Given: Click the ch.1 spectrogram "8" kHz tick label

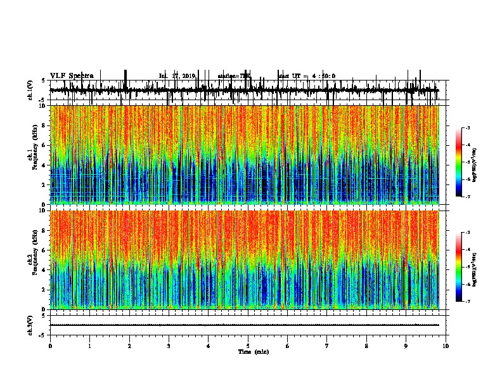Looking at the screenshot, I should pyautogui.click(x=44, y=126).
